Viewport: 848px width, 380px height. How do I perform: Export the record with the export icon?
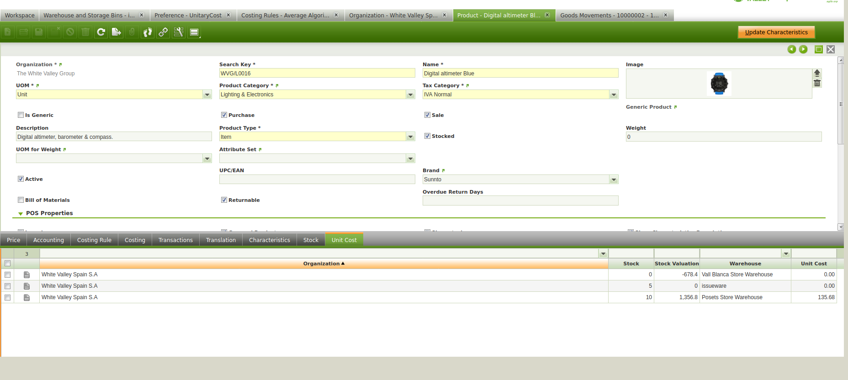point(117,32)
